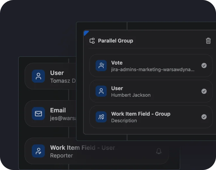Click the jes@wars email address text

pyautogui.click(x=63, y=118)
